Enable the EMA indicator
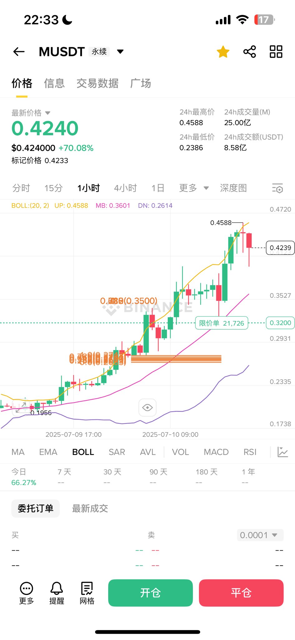This screenshot has height=640, width=295. pyautogui.click(x=48, y=452)
